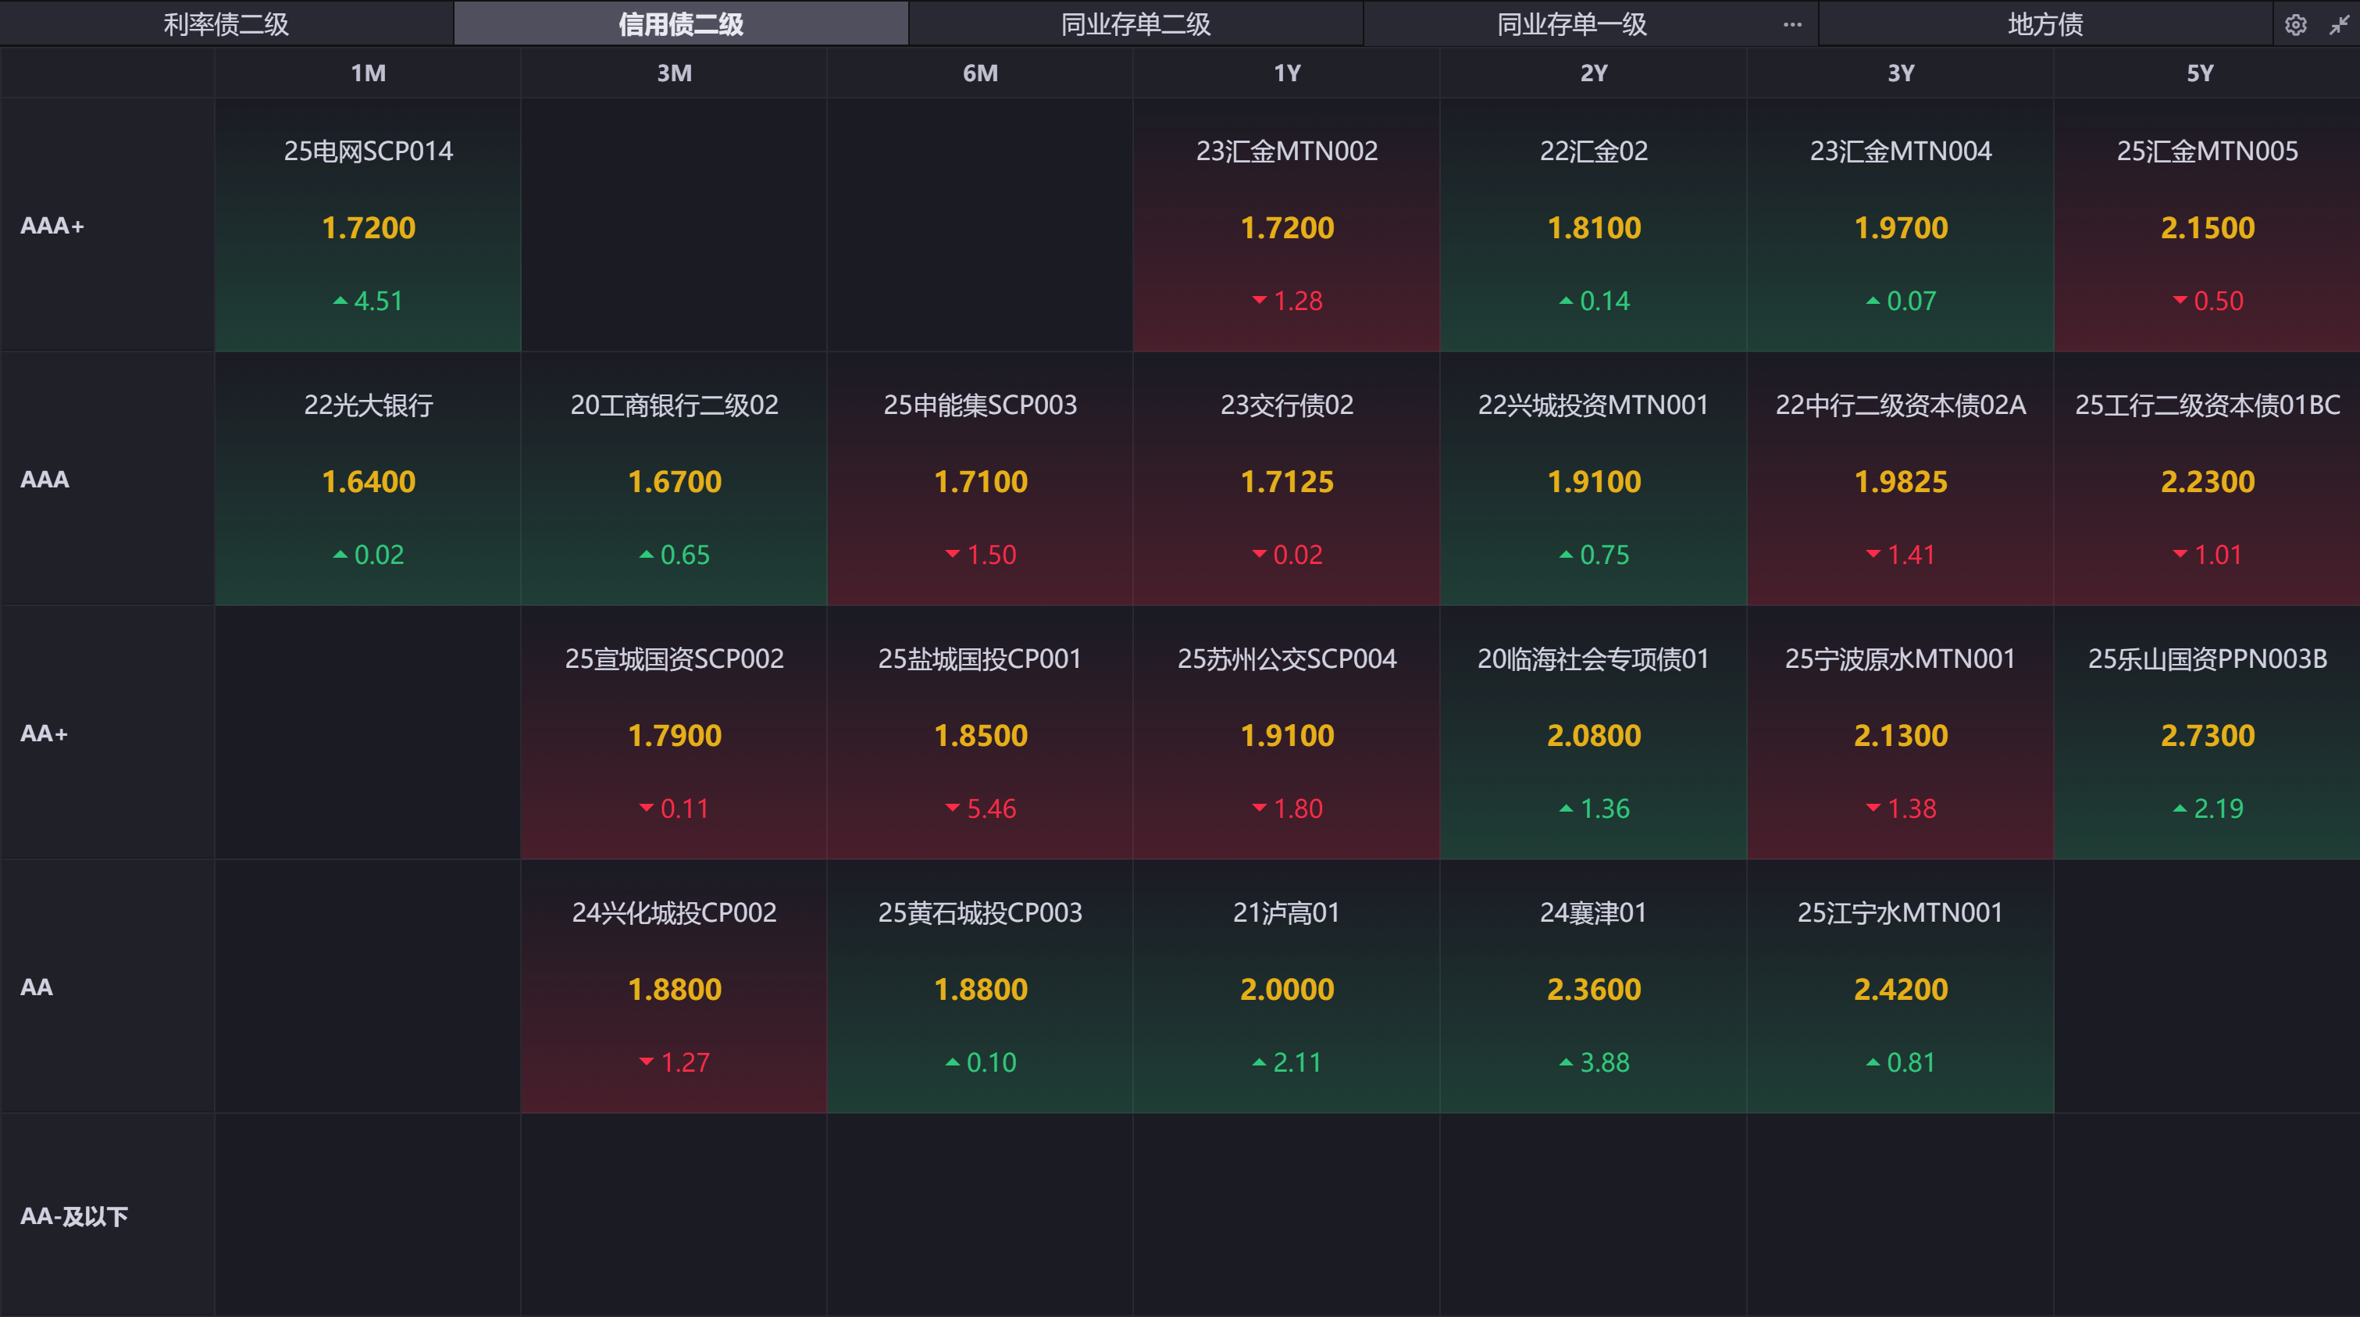This screenshot has width=2360, height=1317.
Task: Click the three-dot more tabs icon
Action: (1792, 25)
